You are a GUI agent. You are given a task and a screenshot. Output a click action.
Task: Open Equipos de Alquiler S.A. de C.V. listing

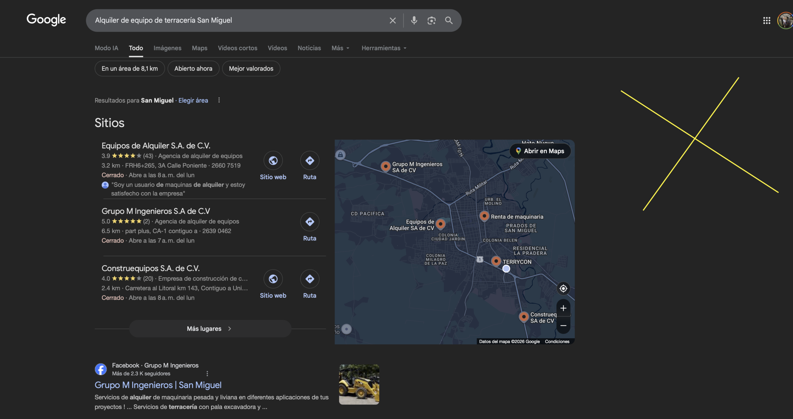click(156, 146)
